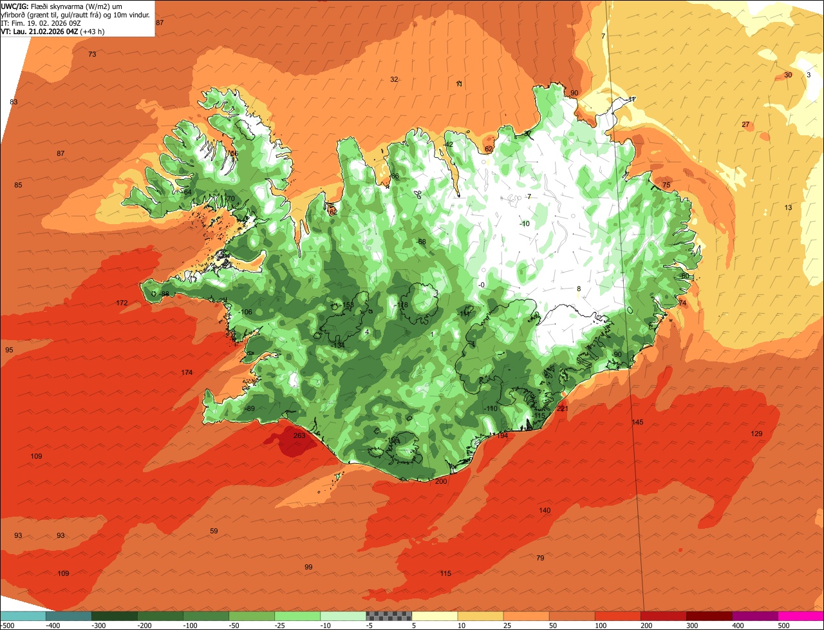Click the 111 value on the map
This screenshot has height=630, width=824.
[x=465, y=314]
